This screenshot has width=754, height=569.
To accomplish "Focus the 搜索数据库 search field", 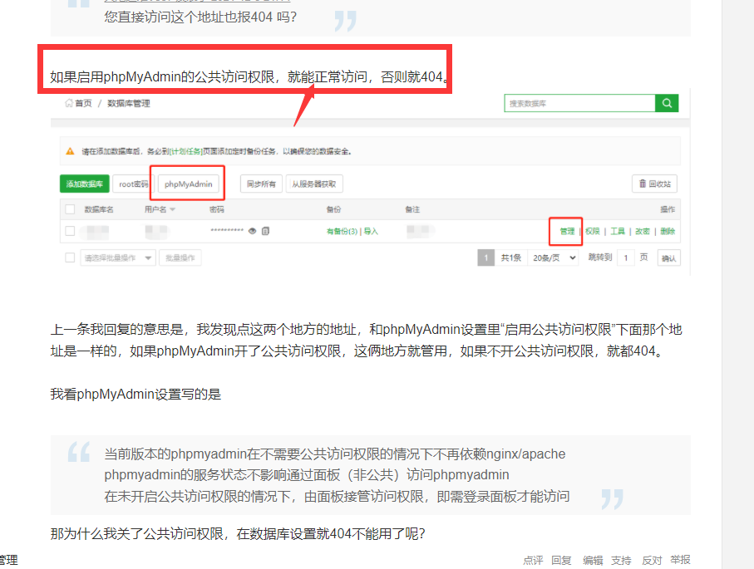I will (579, 103).
